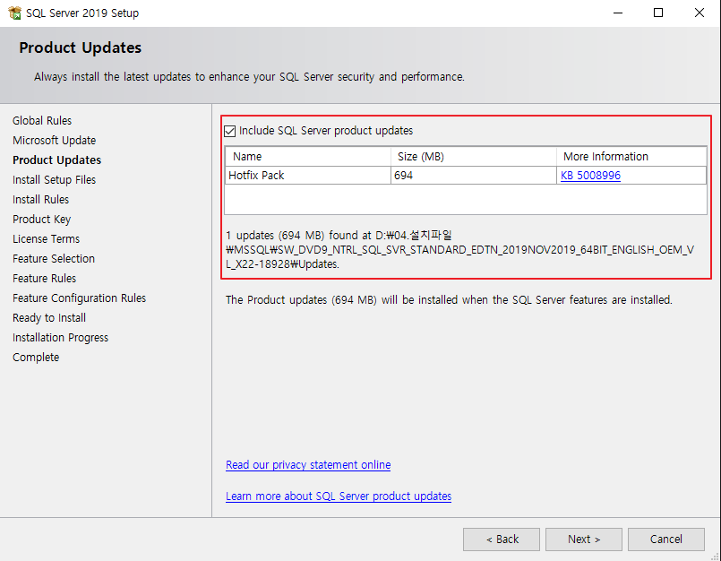
Task: Select Product Updates step in sidebar
Action: pos(56,160)
